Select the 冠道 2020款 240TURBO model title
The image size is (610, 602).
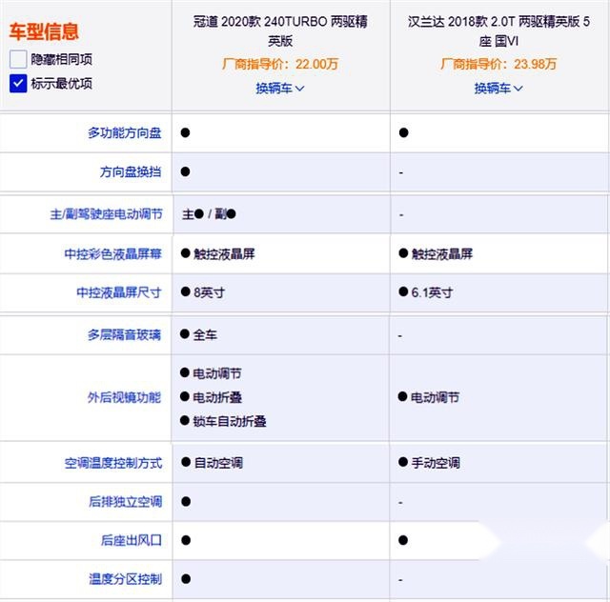click(280, 31)
